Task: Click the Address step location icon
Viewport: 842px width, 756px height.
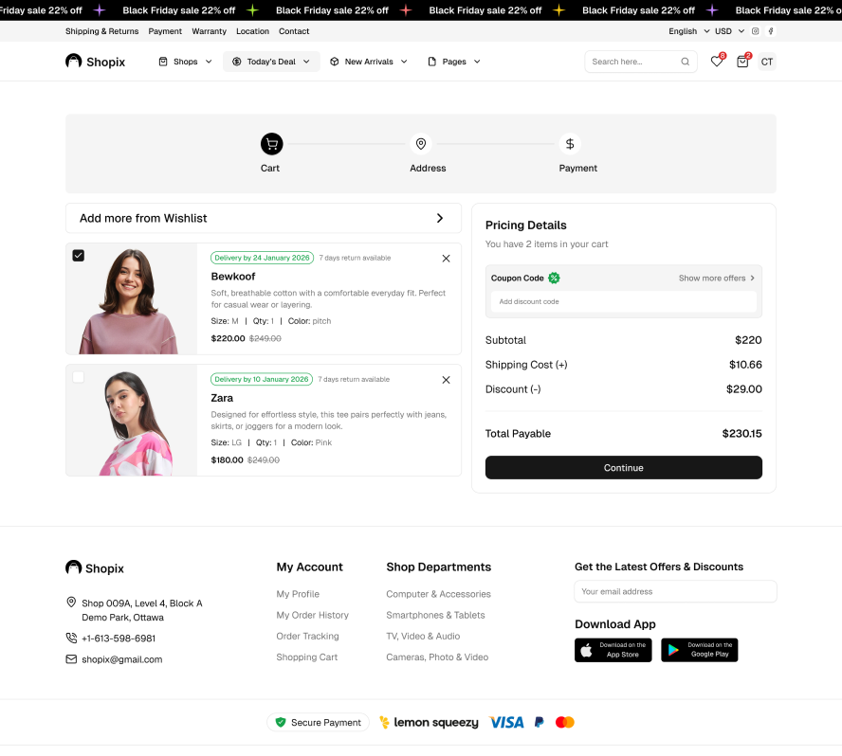Action: (421, 144)
